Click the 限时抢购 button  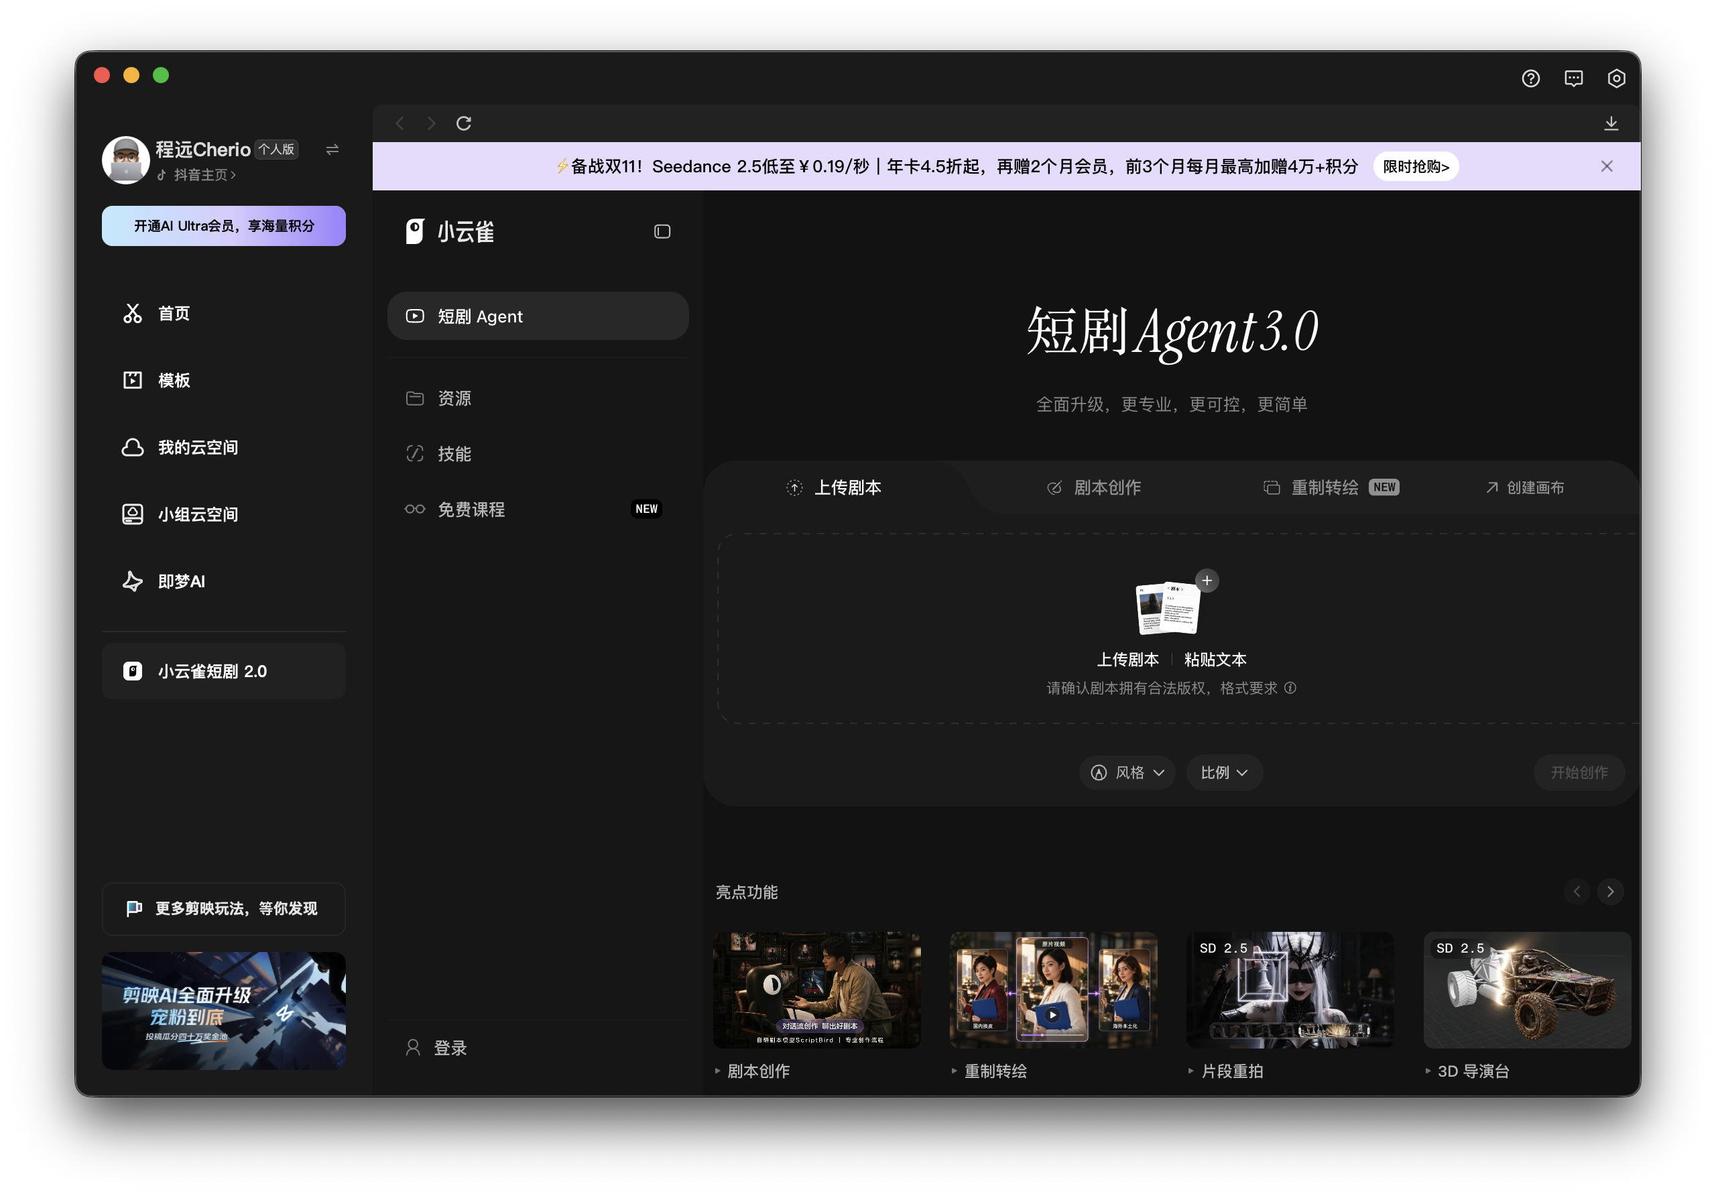click(x=1416, y=166)
